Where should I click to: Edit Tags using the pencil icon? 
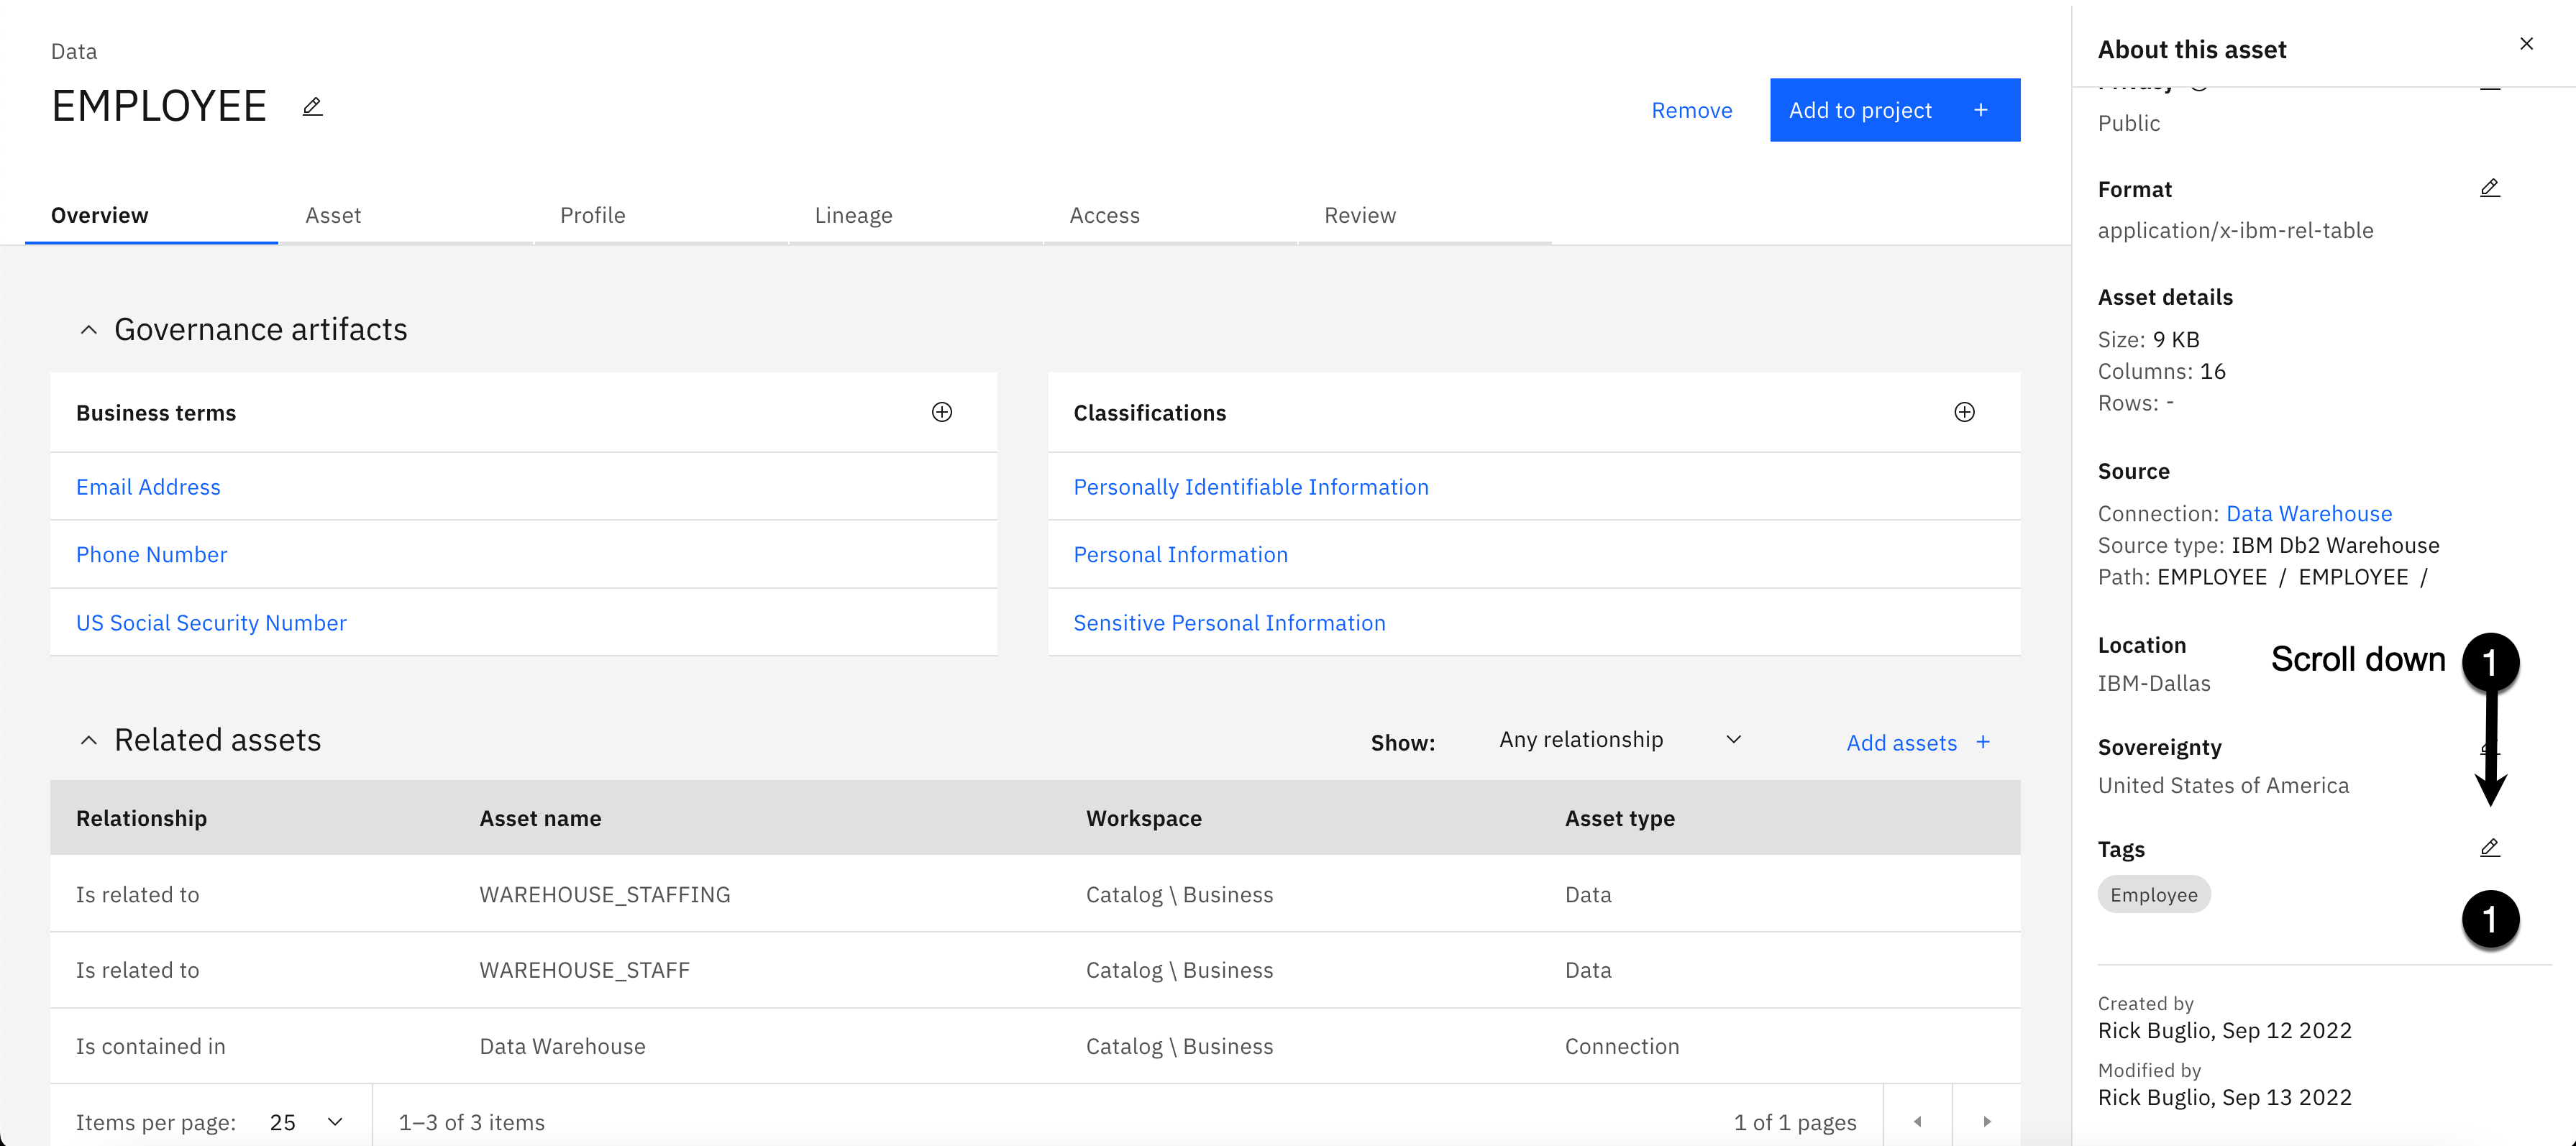pos(2489,848)
